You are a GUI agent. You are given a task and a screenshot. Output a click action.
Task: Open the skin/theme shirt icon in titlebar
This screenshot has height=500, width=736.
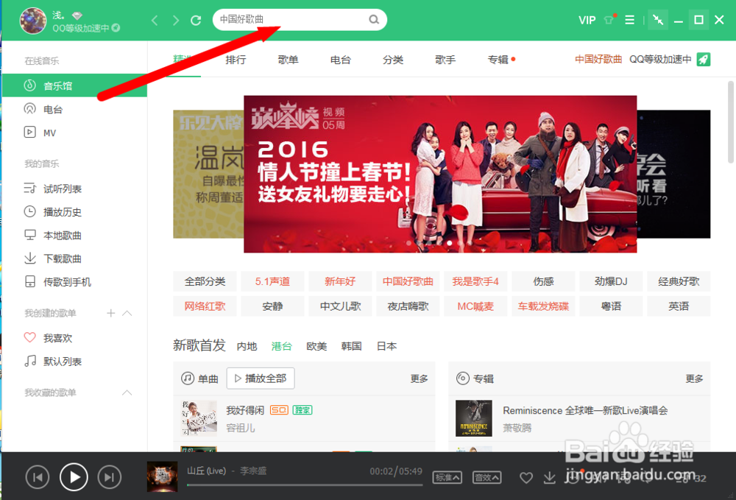[607, 20]
